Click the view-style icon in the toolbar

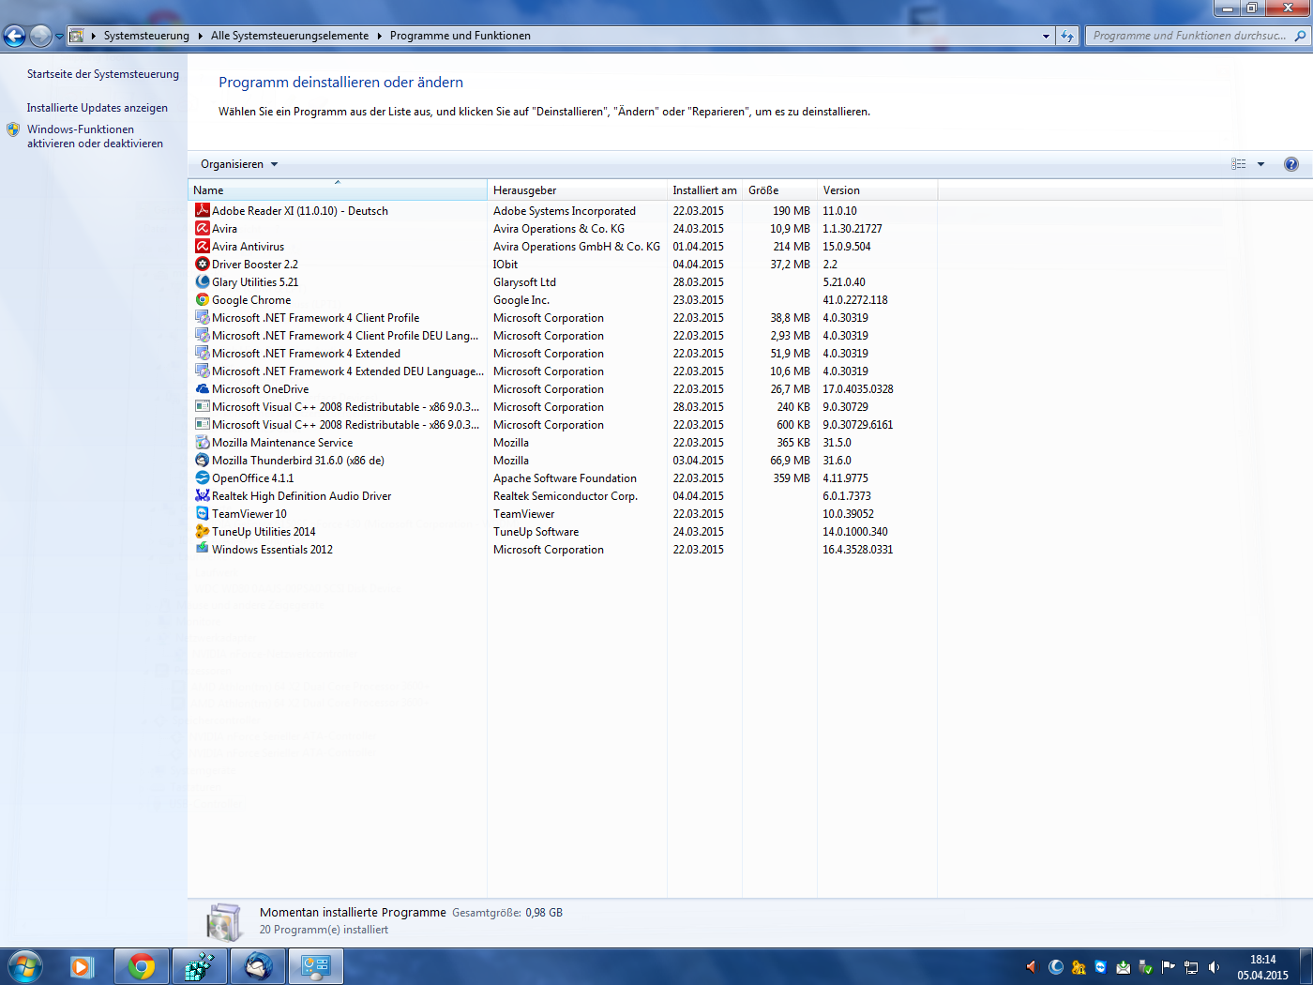coord(1239,164)
